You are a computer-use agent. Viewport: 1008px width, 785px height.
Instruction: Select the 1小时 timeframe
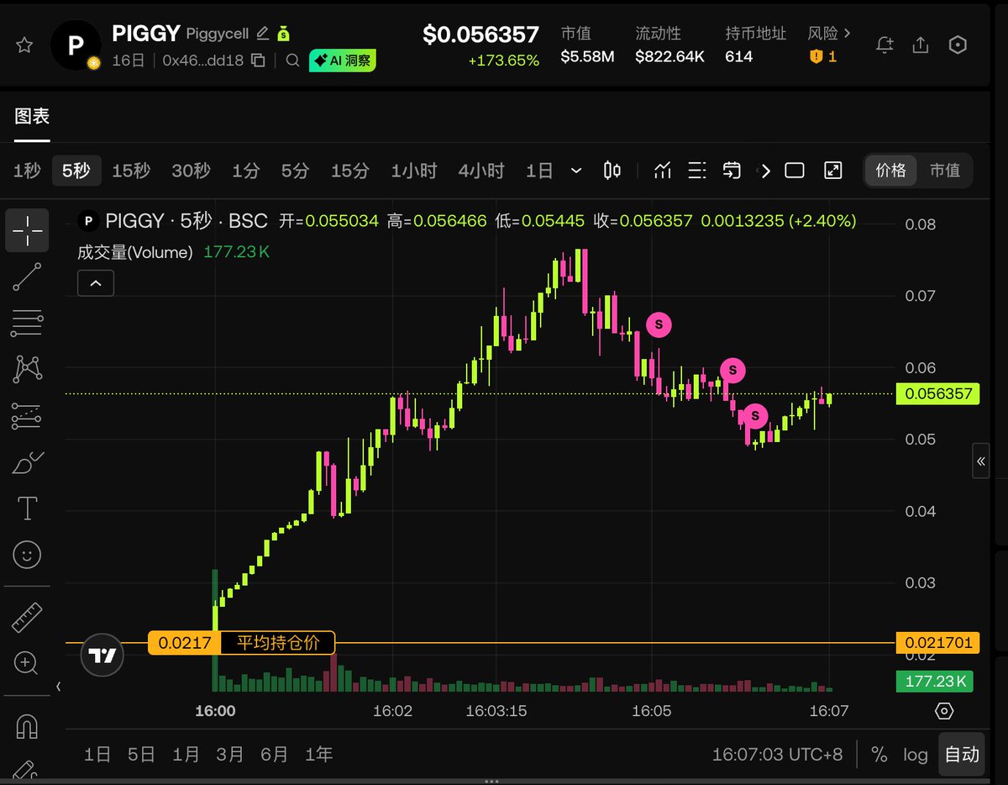tap(414, 171)
